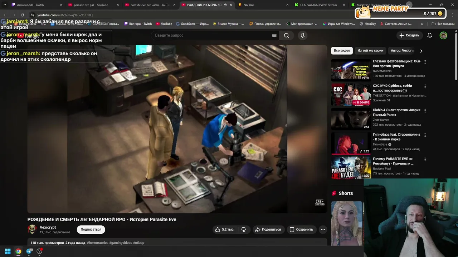Start voice search with the microphone icon
This screenshot has width=458, height=257.
[303, 35]
